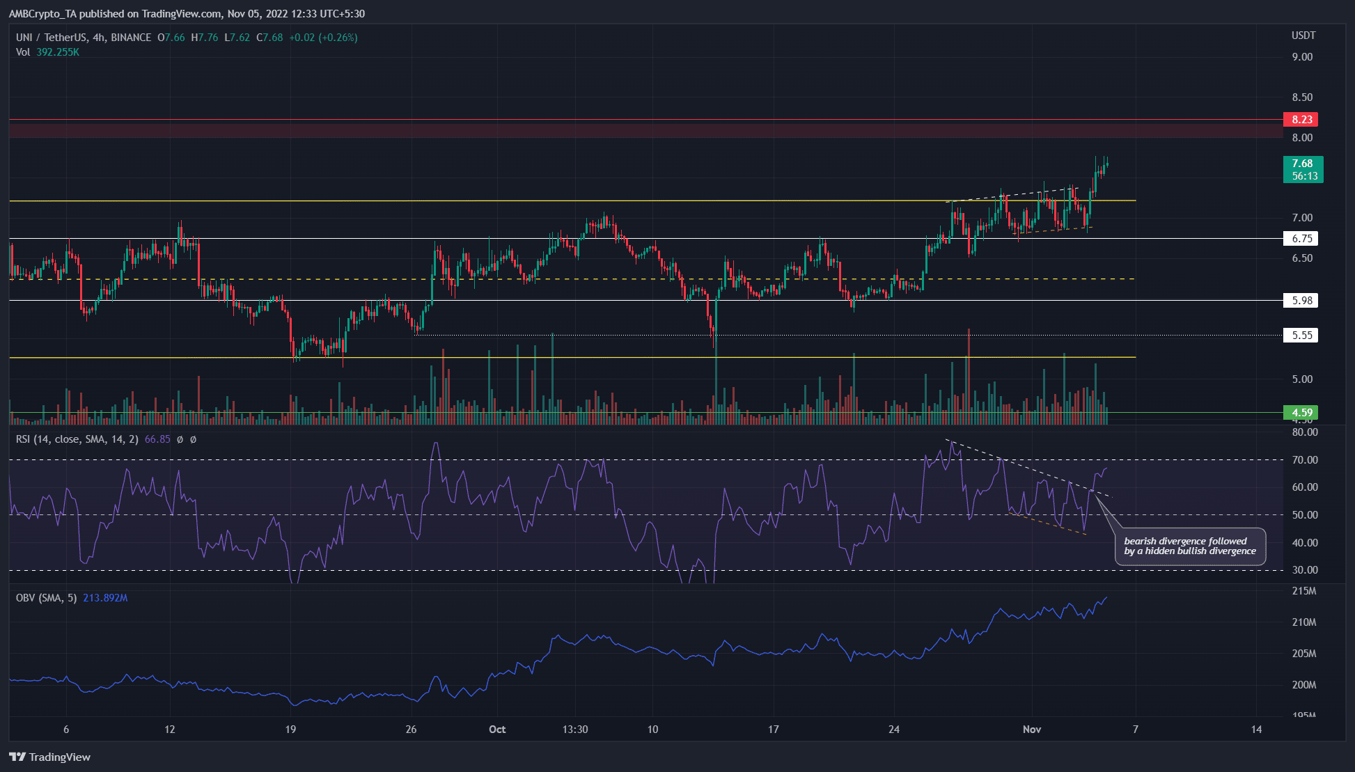Click the 70.00 RSI axis level
Image resolution: width=1355 pixels, height=772 pixels.
click(1305, 460)
